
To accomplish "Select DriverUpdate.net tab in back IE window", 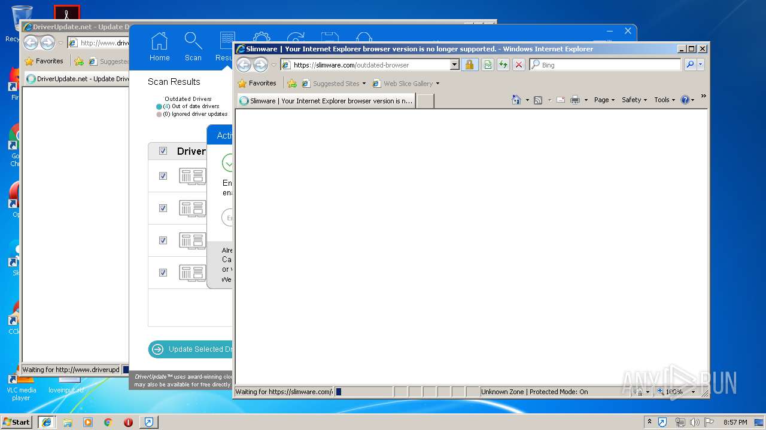I will coord(77,79).
